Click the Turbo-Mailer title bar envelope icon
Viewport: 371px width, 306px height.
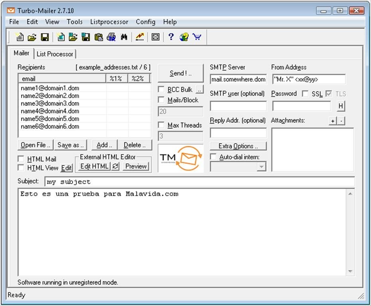(x=11, y=10)
